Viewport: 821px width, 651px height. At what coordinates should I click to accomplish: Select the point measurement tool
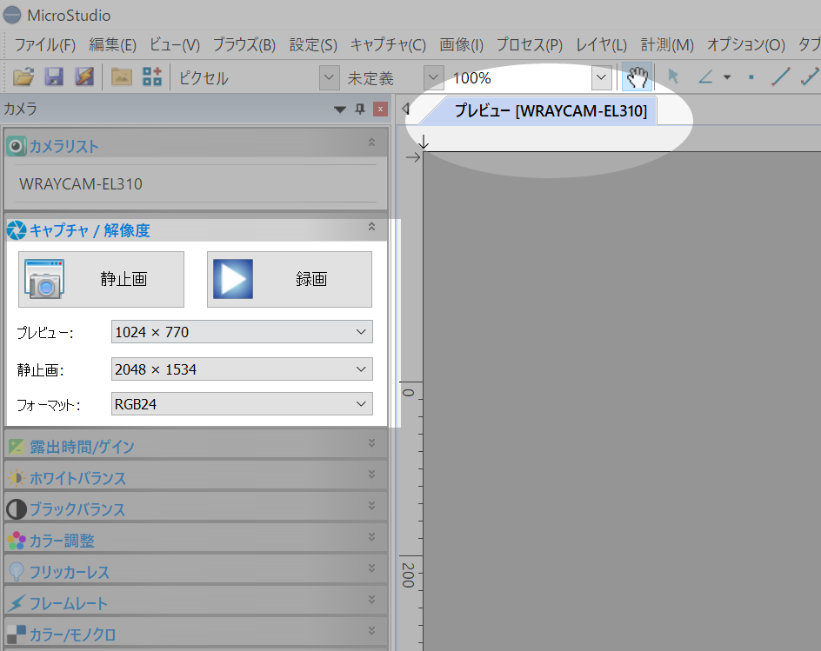pyautogui.click(x=751, y=77)
